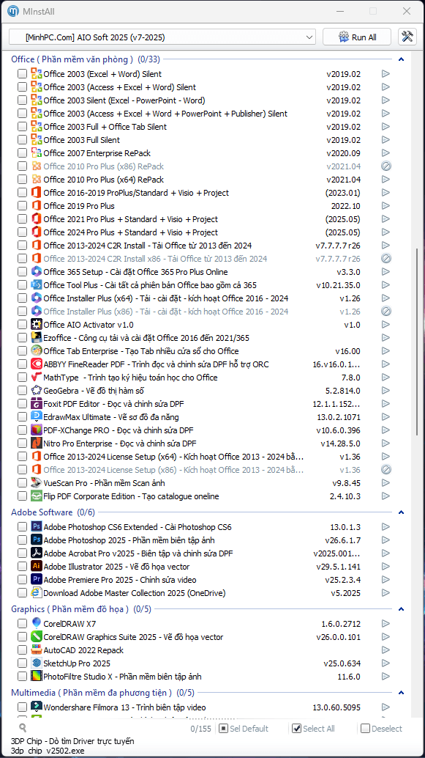Click the Run All button
Image resolution: width=425 pixels, height=758 pixels.
pos(357,37)
